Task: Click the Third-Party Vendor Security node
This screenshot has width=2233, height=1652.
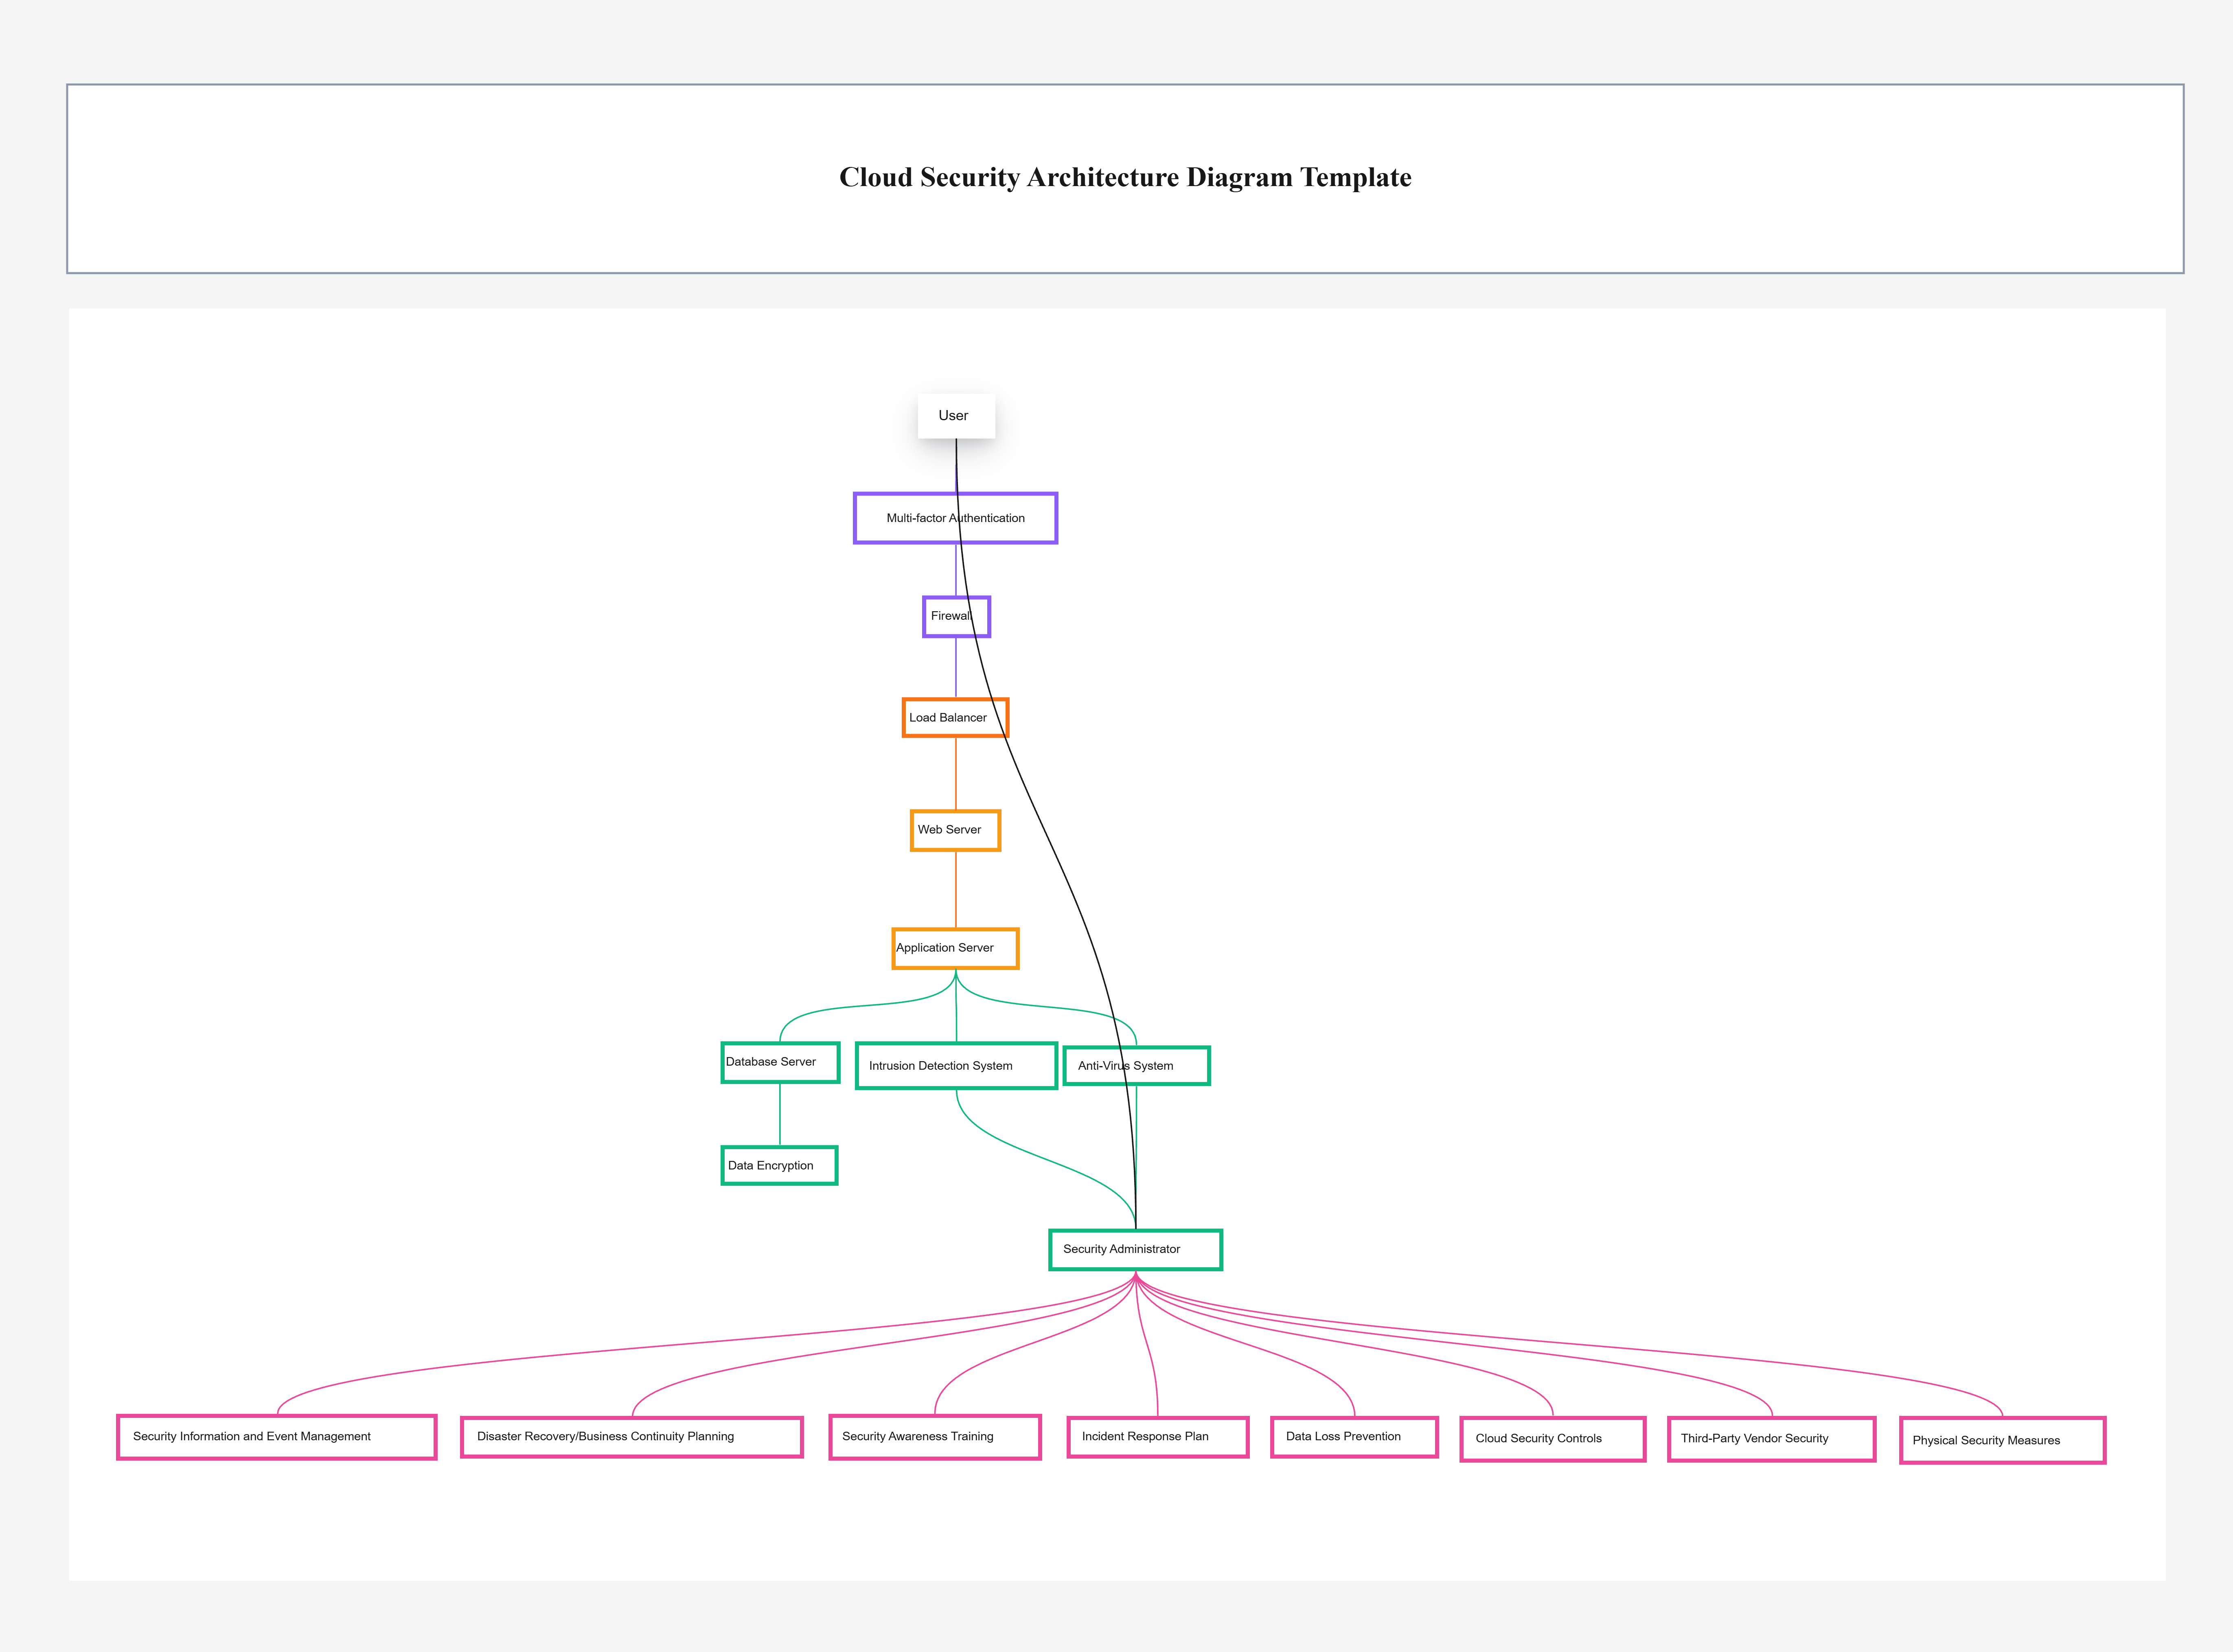Action: coord(1771,1439)
